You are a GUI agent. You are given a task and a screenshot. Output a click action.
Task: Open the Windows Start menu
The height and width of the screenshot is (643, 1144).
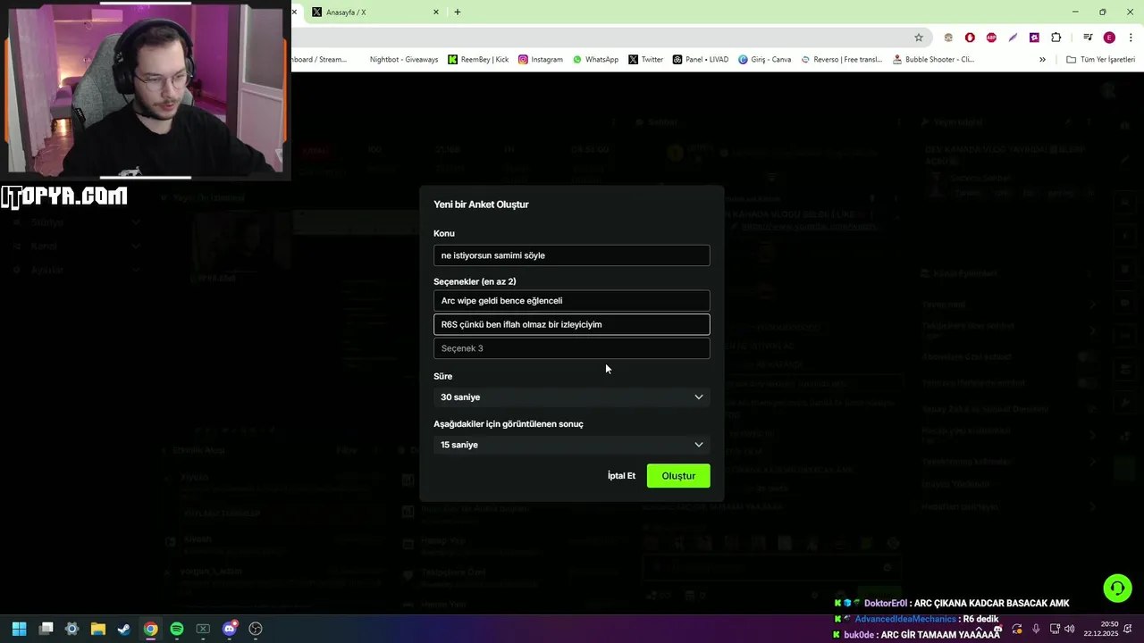pos(19,629)
